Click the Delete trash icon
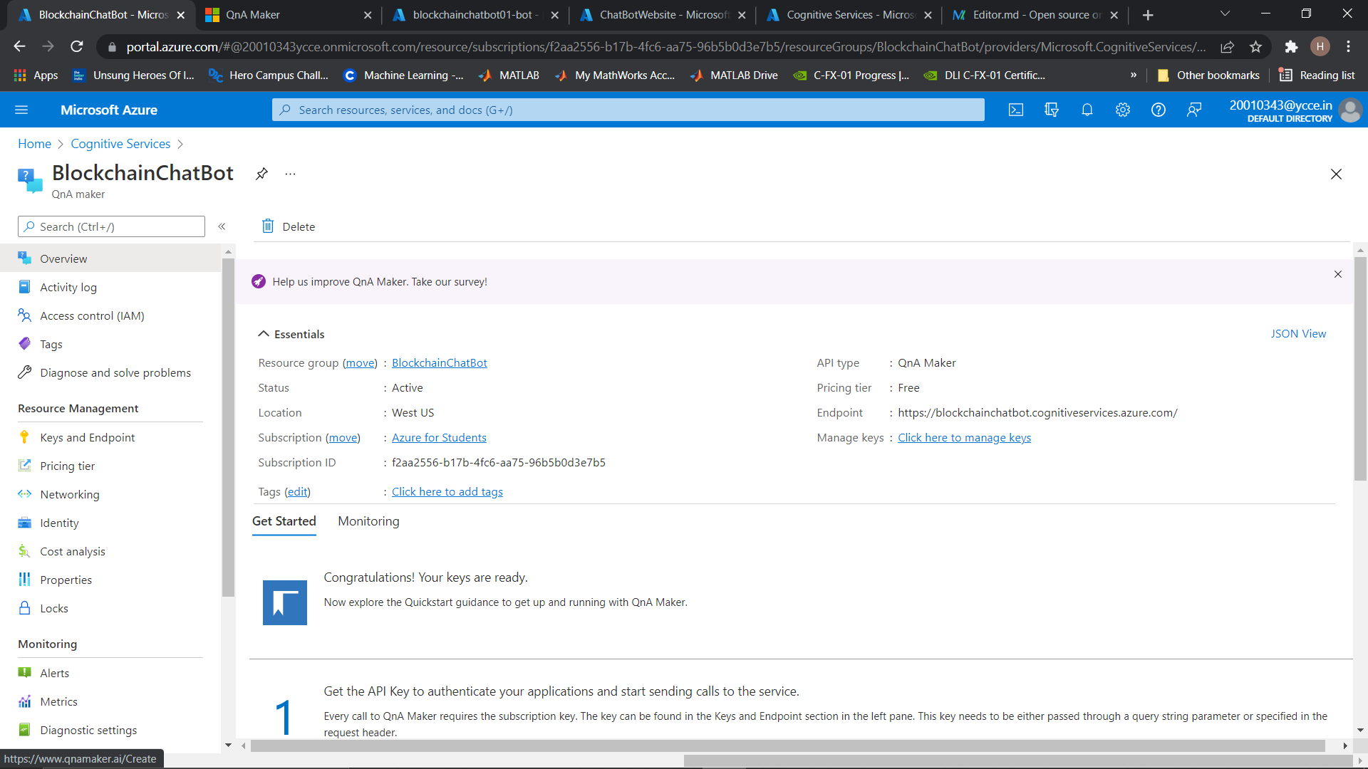The image size is (1368, 769). [x=268, y=226]
